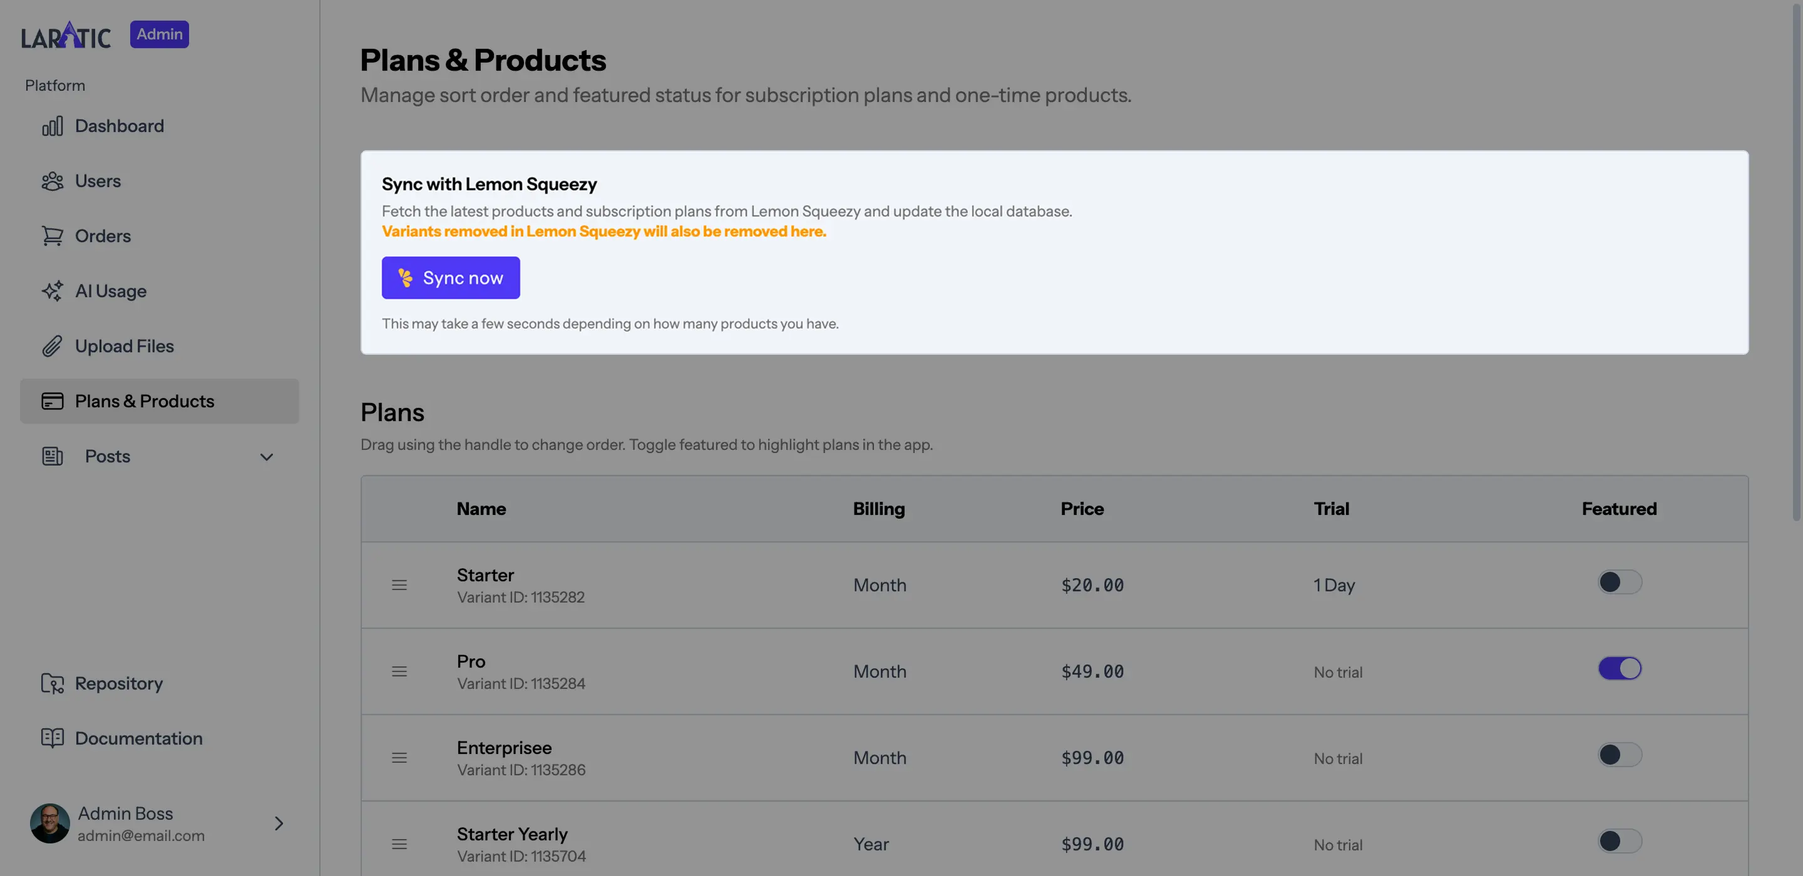Click the Sync now button
The height and width of the screenshot is (876, 1803).
451,278
